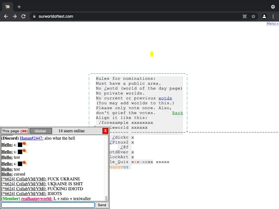Click the grid icon in the address bar
This screenshot has height=209, width=279.
click(245, 16)
